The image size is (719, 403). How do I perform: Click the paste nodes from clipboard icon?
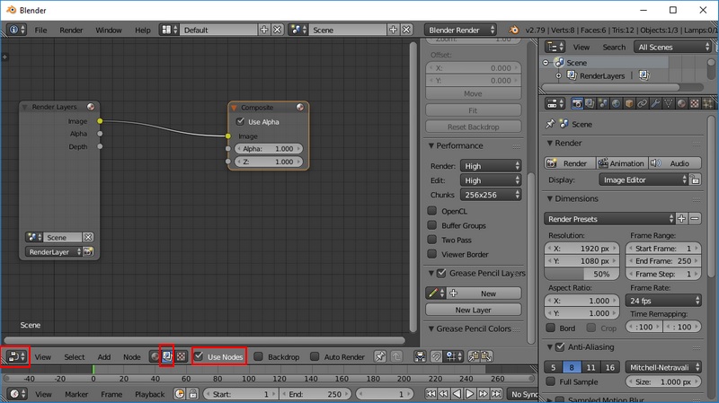[x=486, y=356]
